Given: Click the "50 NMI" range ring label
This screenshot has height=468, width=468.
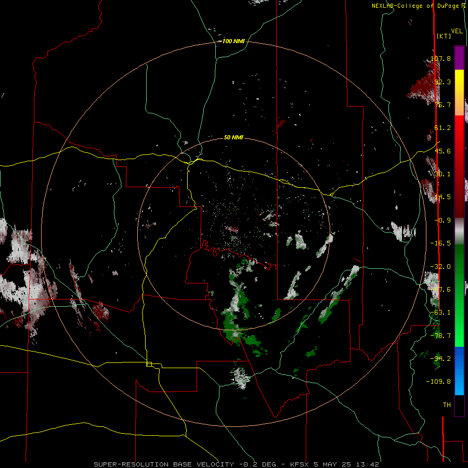Looking at the screenshot, I should tap(233, 137).
